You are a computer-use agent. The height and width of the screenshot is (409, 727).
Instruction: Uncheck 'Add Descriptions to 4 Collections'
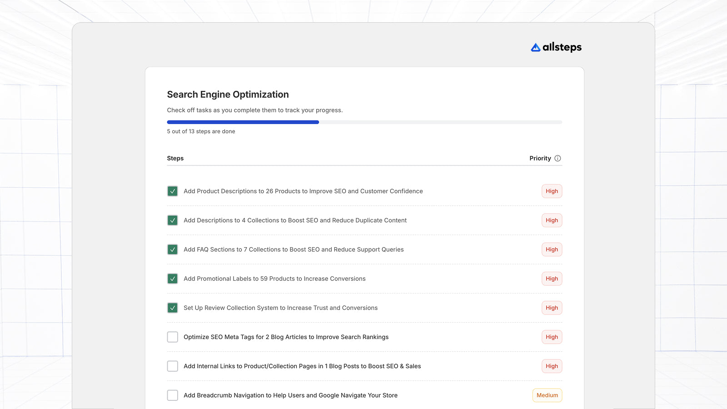tap(172, 220)
